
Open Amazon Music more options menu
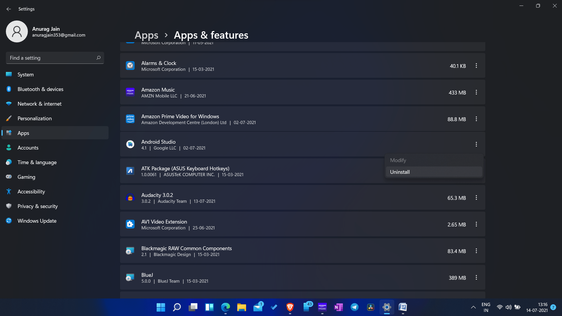pyautogui.click(x=476, y=92)
